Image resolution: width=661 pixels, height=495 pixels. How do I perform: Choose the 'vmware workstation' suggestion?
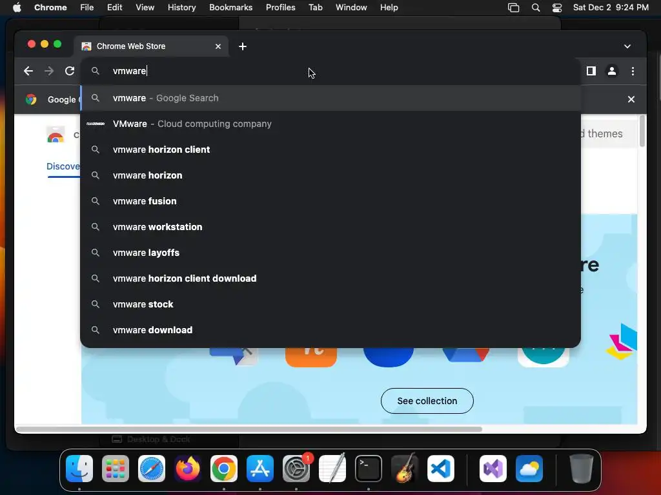330,227
